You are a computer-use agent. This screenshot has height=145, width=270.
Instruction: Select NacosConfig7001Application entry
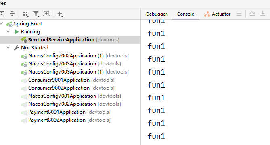(x=70, y=96)
